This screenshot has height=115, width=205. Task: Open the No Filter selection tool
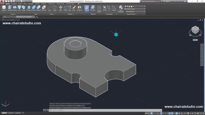pyautogui.click(x=93, y=8)
